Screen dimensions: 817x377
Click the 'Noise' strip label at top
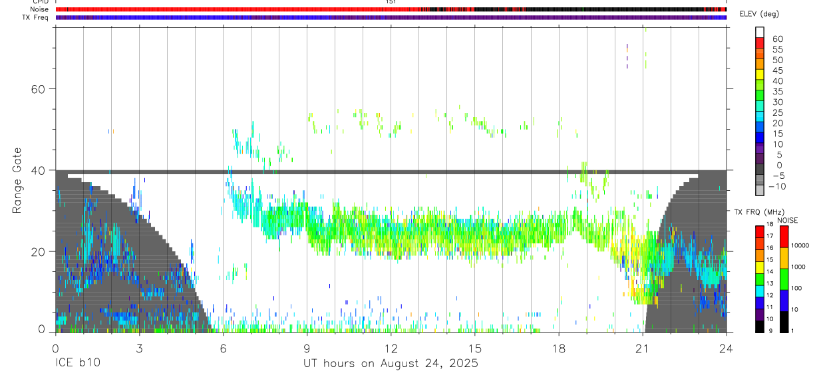[x=40, y=9]
